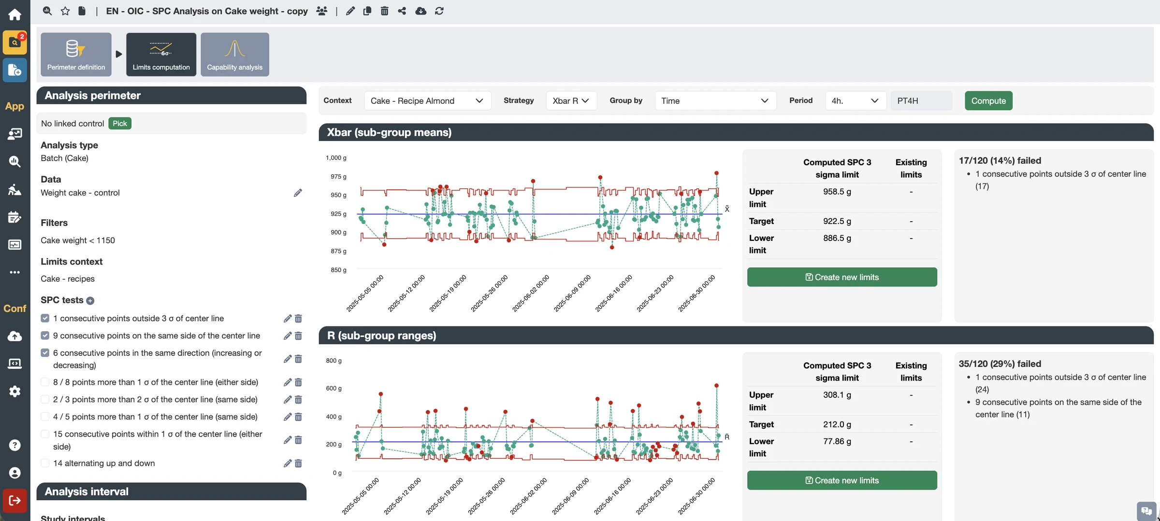The width and height of the screenshot is (1160, 521).
Task: Click the Cake - recipes limits context text
Action: (x=68, y=279)
